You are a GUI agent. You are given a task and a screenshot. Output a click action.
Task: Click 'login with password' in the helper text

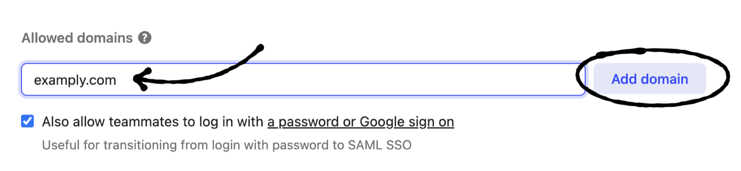pyautogui.click(x=270, y=145)
